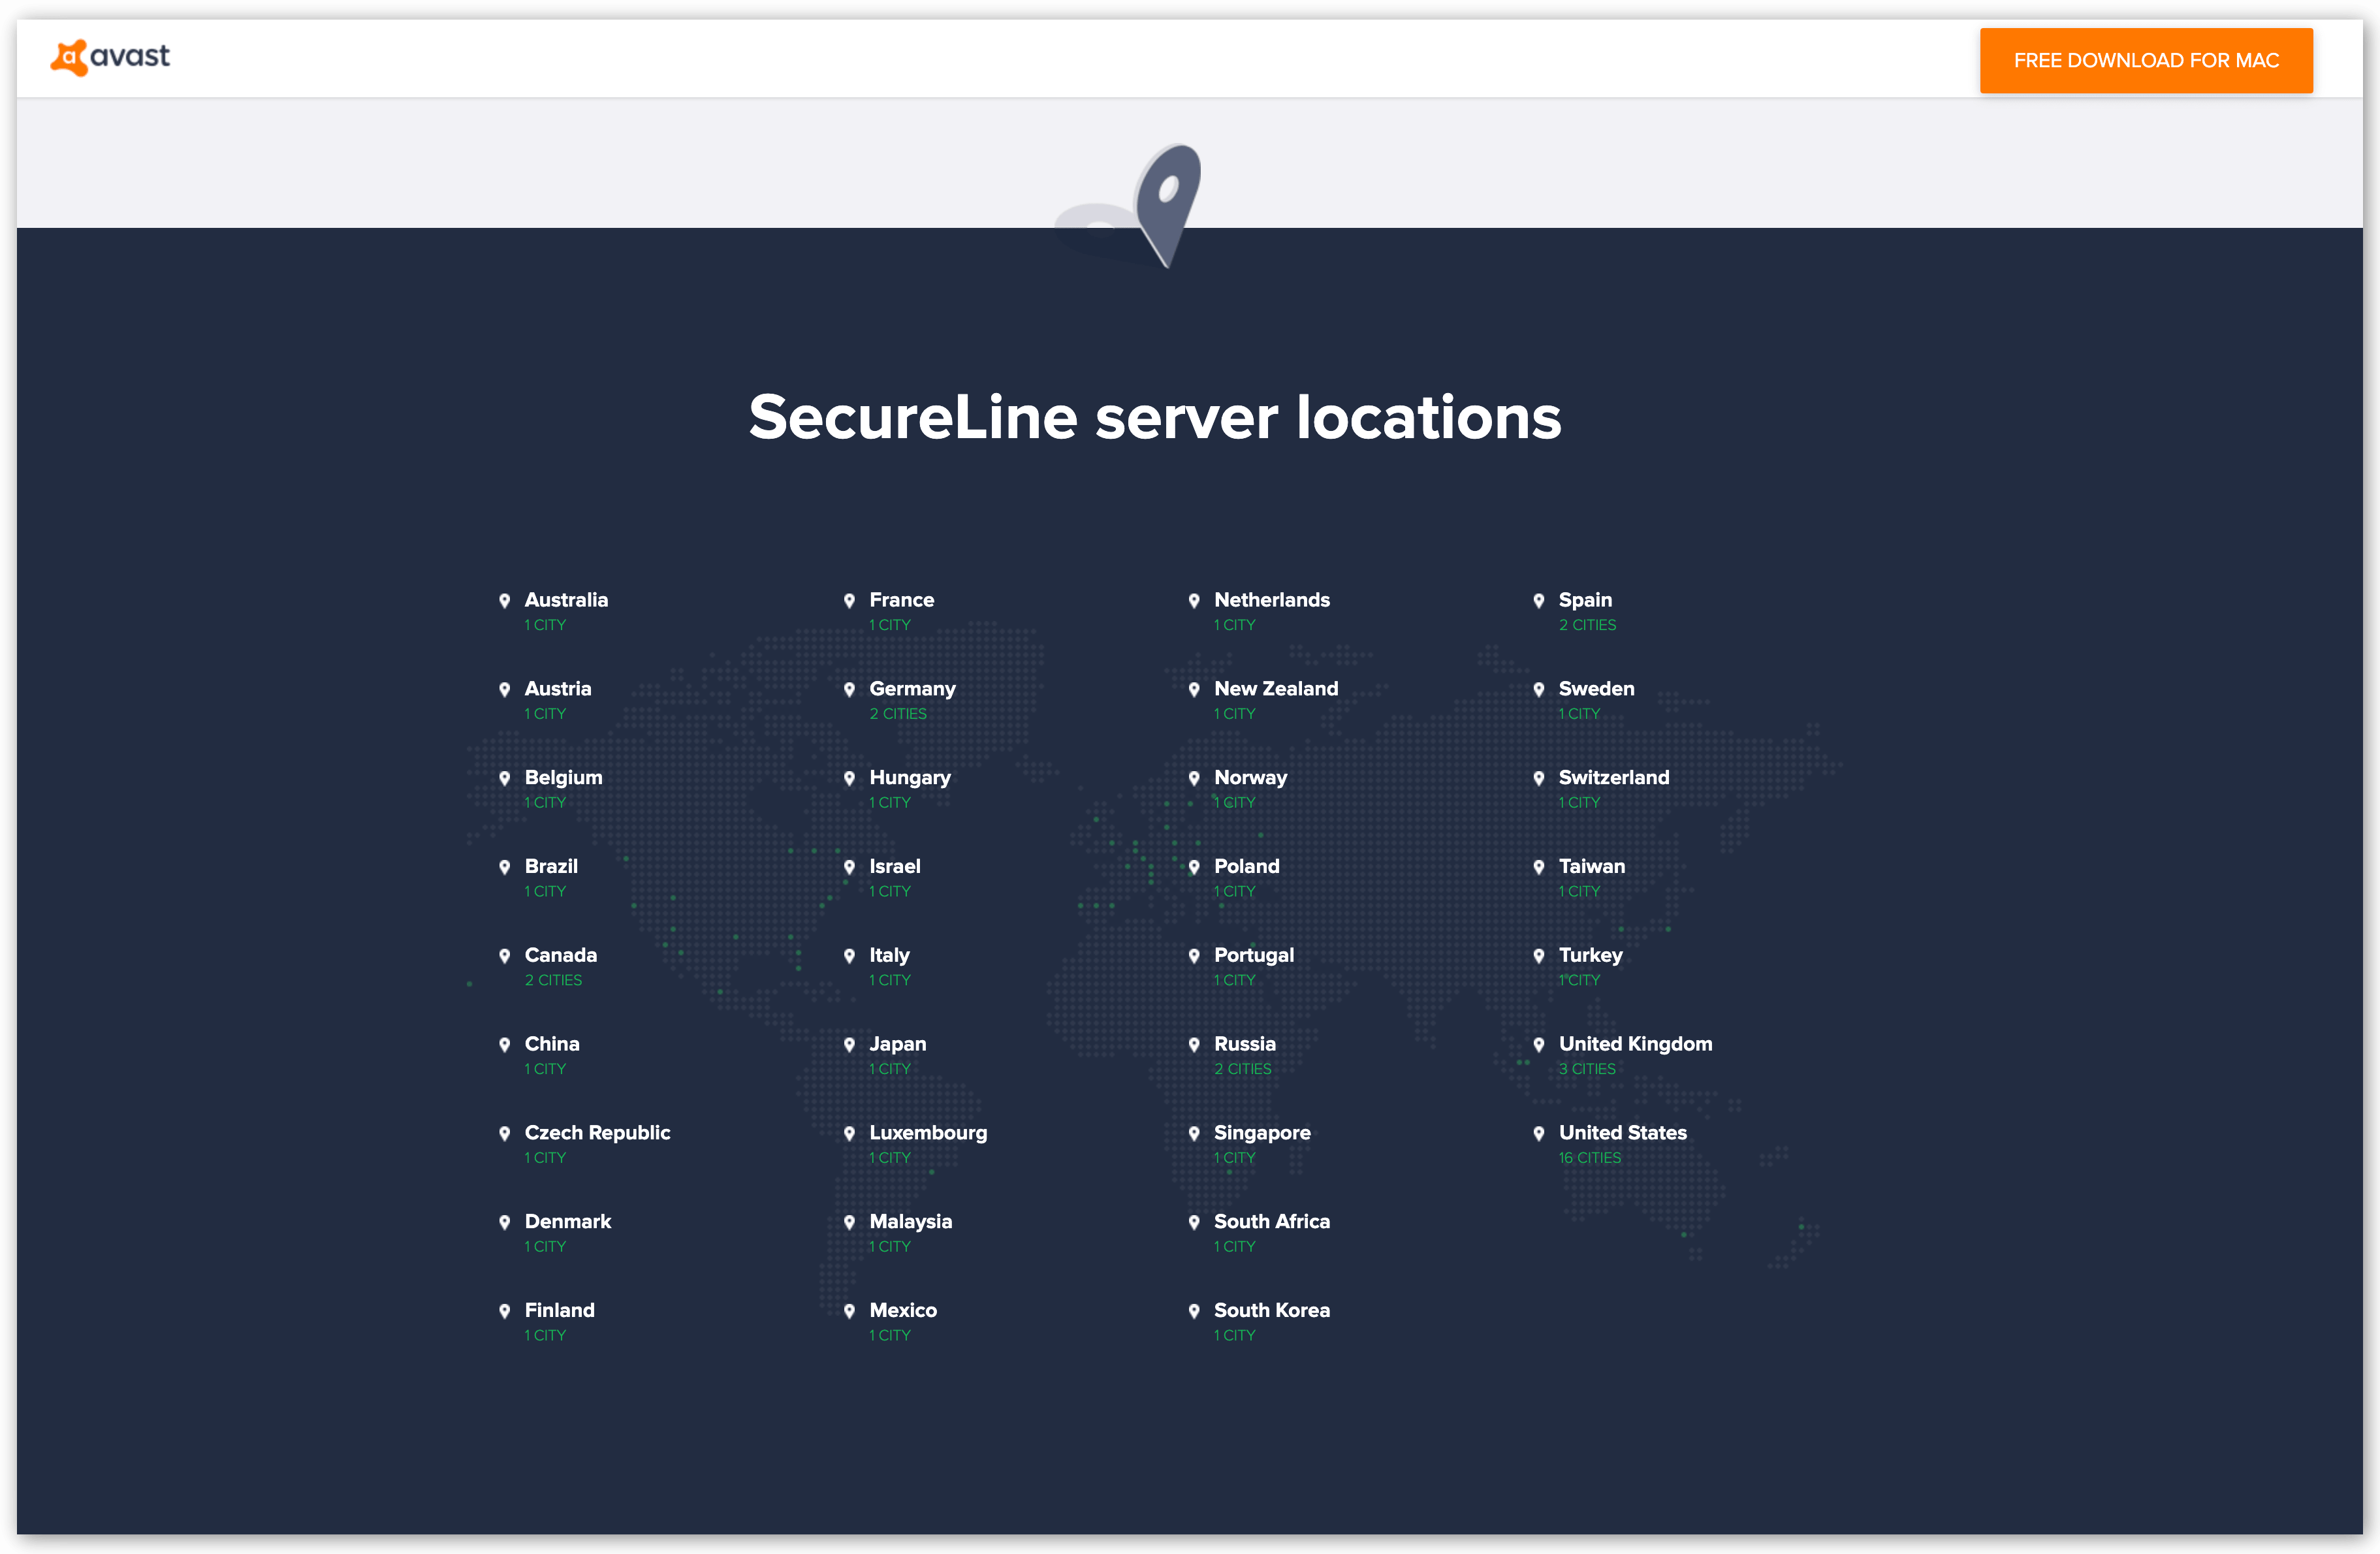Image resolution: width=2380 pixels, height=1554 pixels.
Task: Click Free Download for Mac button
Action: 2145,61
